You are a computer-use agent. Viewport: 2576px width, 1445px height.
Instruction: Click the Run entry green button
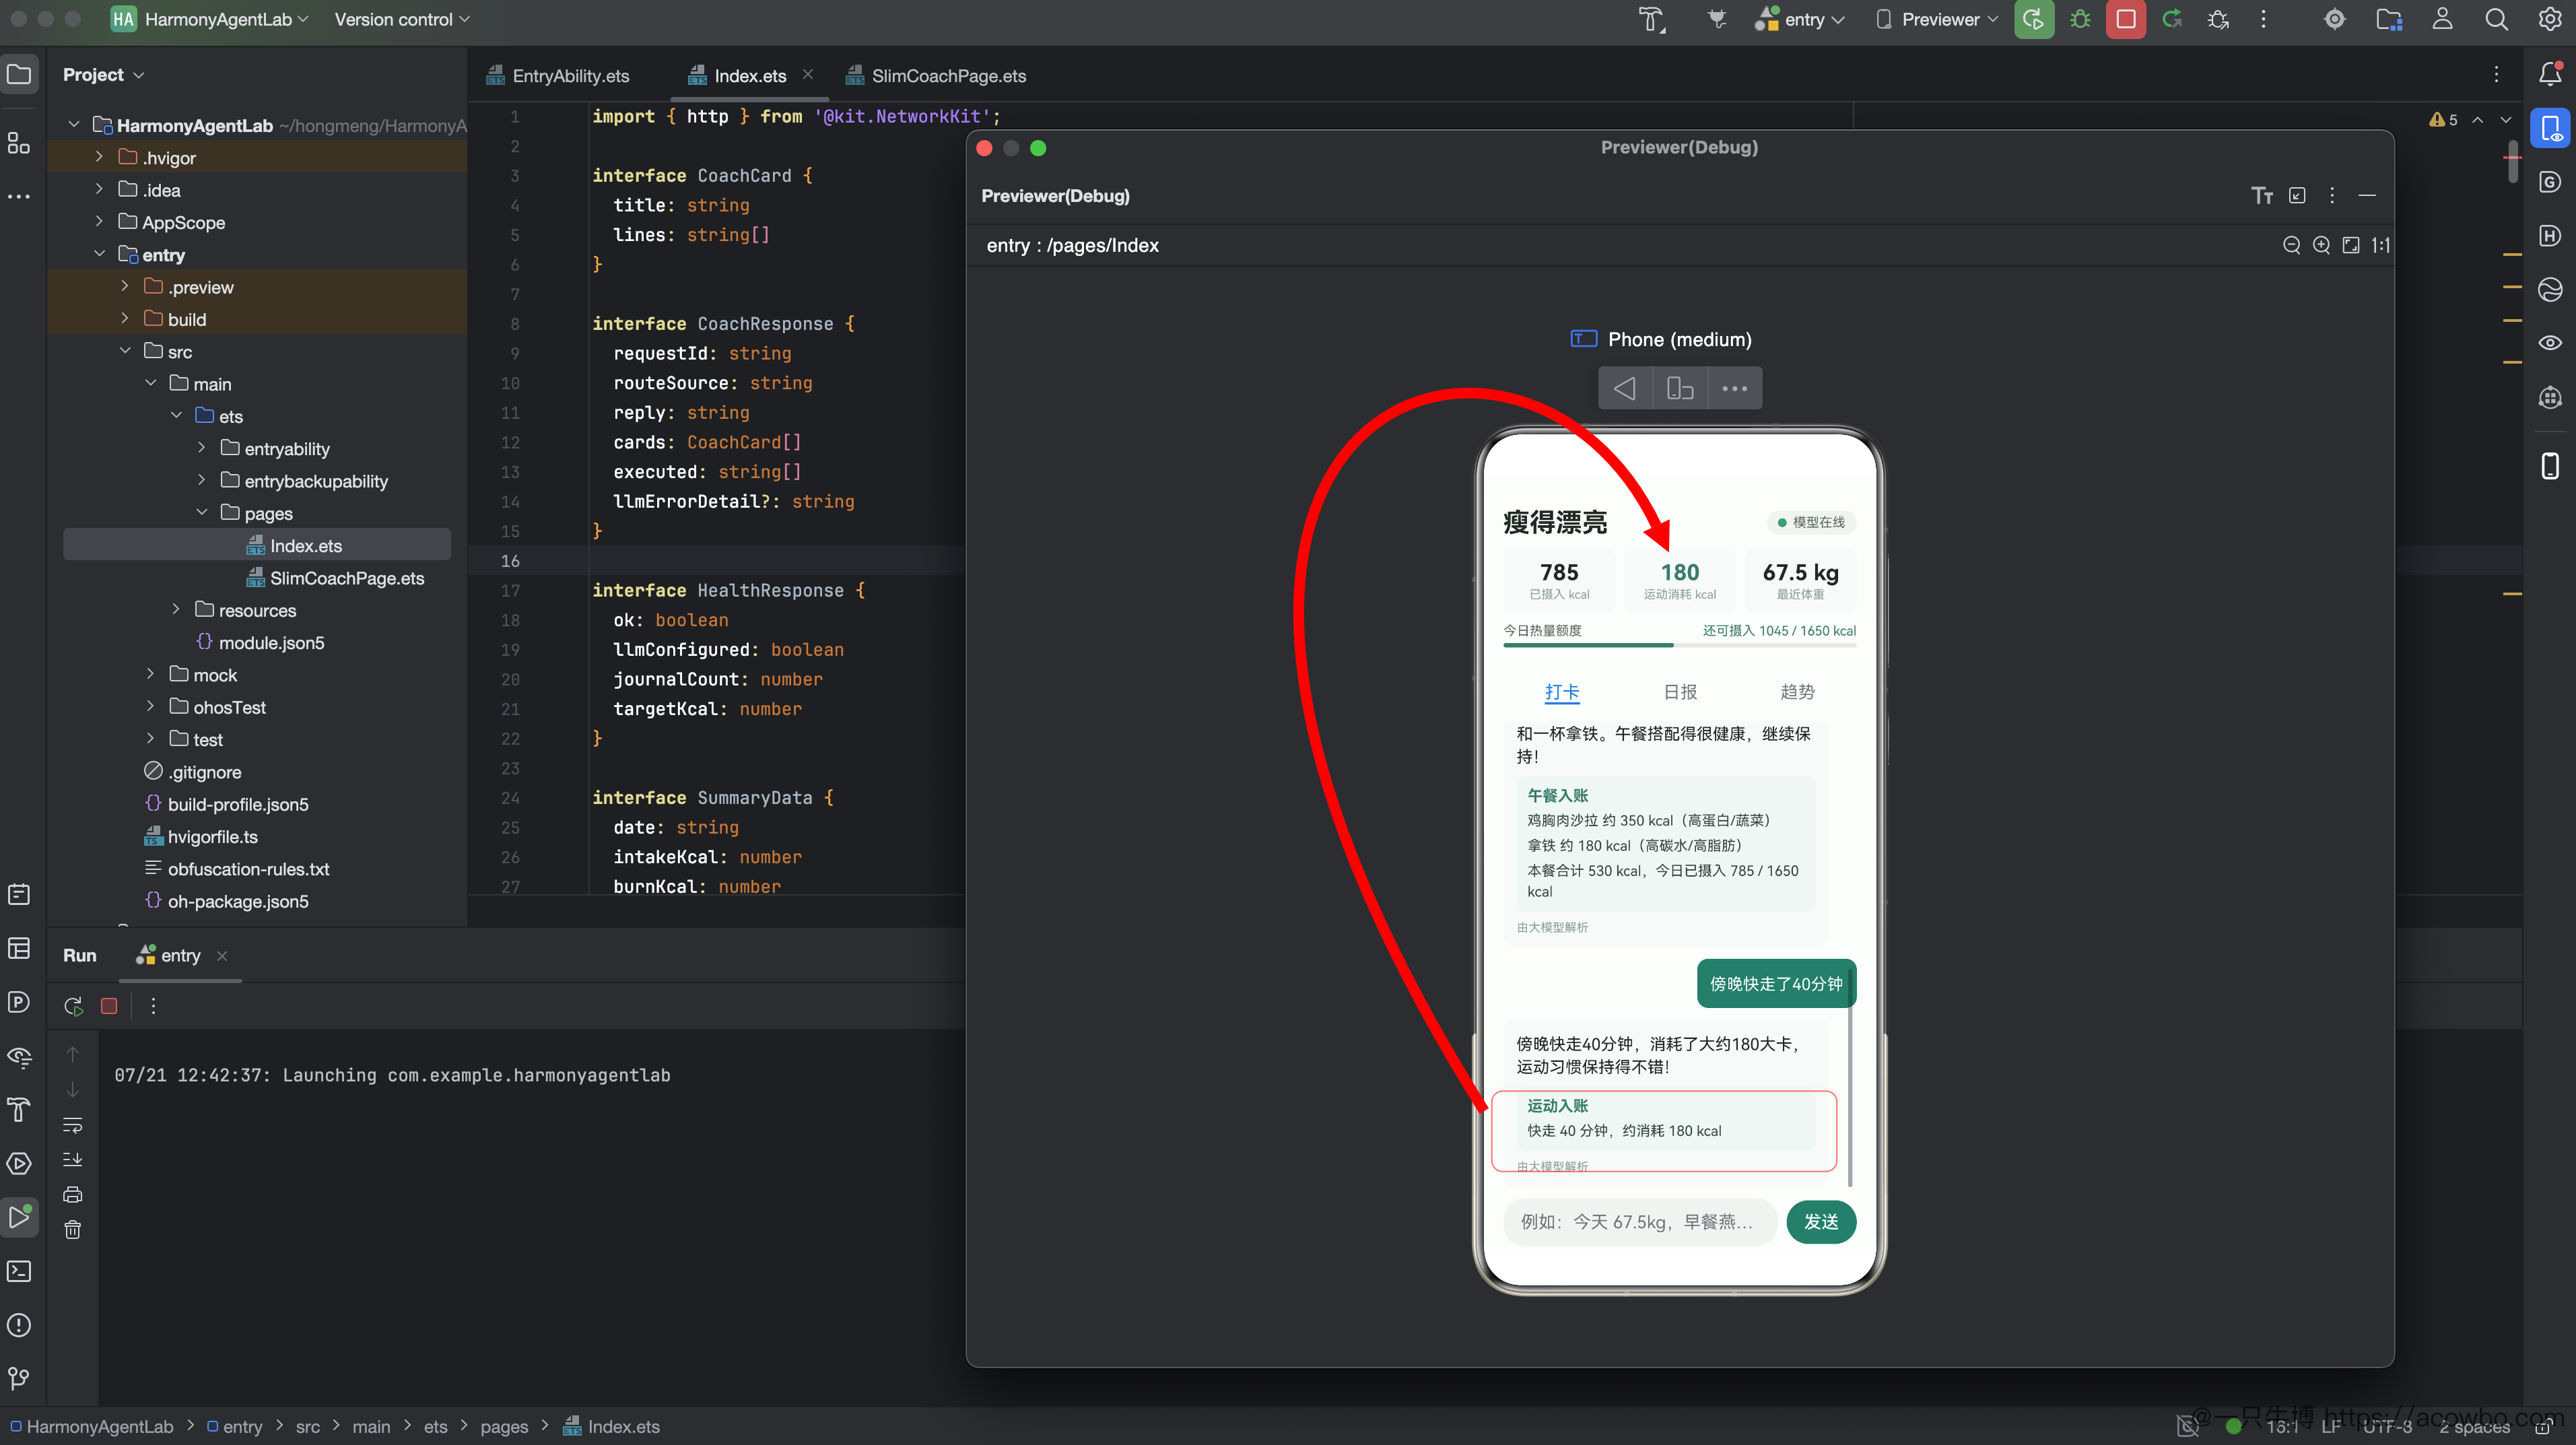tap(2033, 20)
